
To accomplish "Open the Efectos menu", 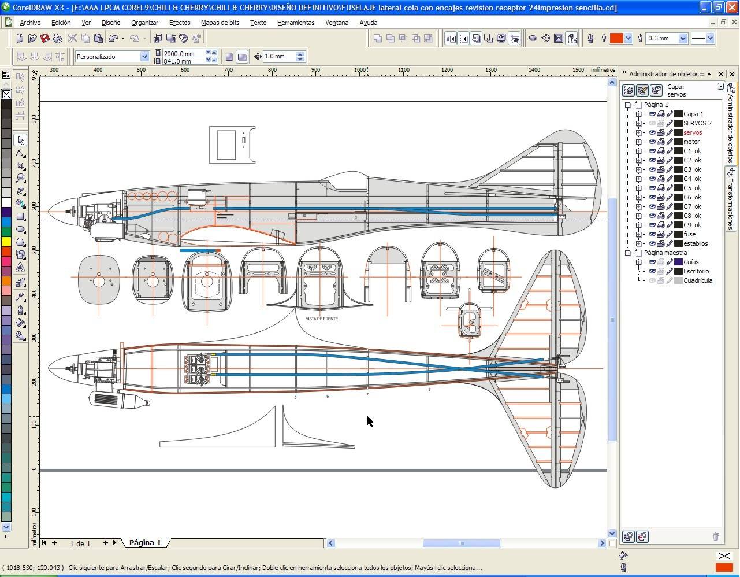I will click(x=179, y=23).
